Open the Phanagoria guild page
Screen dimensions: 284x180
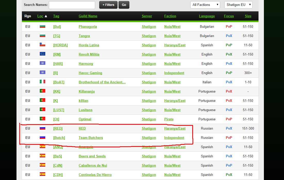(88, 26)
